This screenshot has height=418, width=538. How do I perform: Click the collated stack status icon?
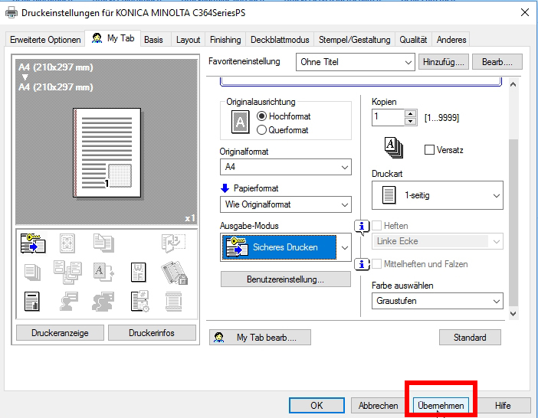coord(33,273)
